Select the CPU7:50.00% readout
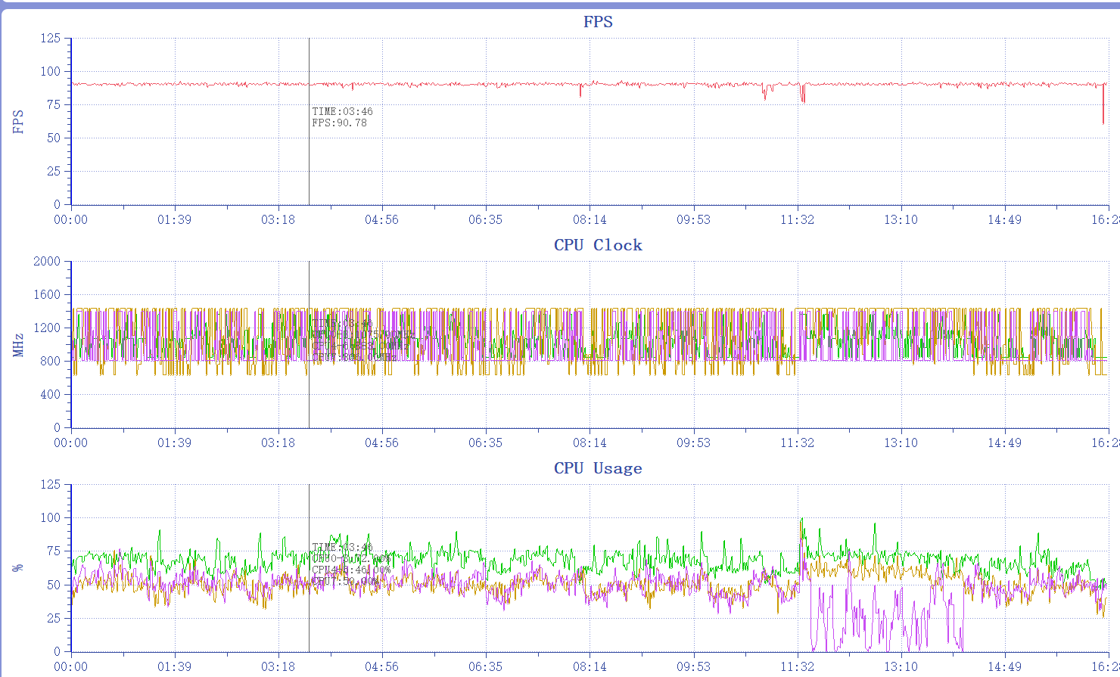 (345, 581)
